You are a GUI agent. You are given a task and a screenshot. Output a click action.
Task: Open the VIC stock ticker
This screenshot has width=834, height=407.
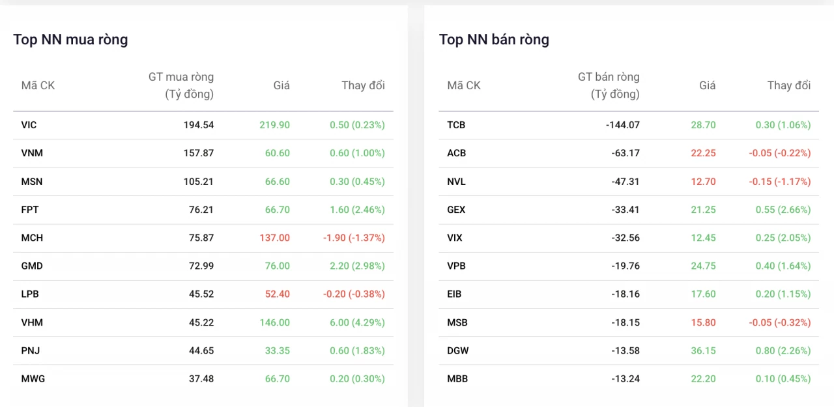(29, 125)
